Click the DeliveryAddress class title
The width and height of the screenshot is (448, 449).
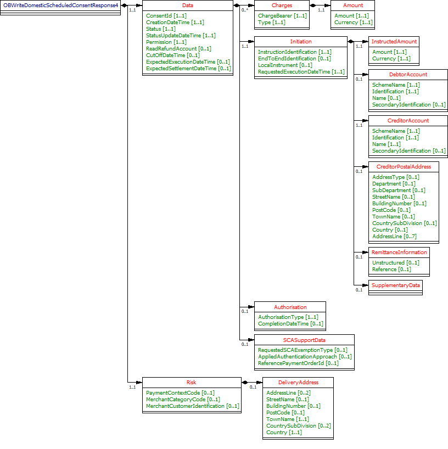pyautogui.click(x=298, y=382)
